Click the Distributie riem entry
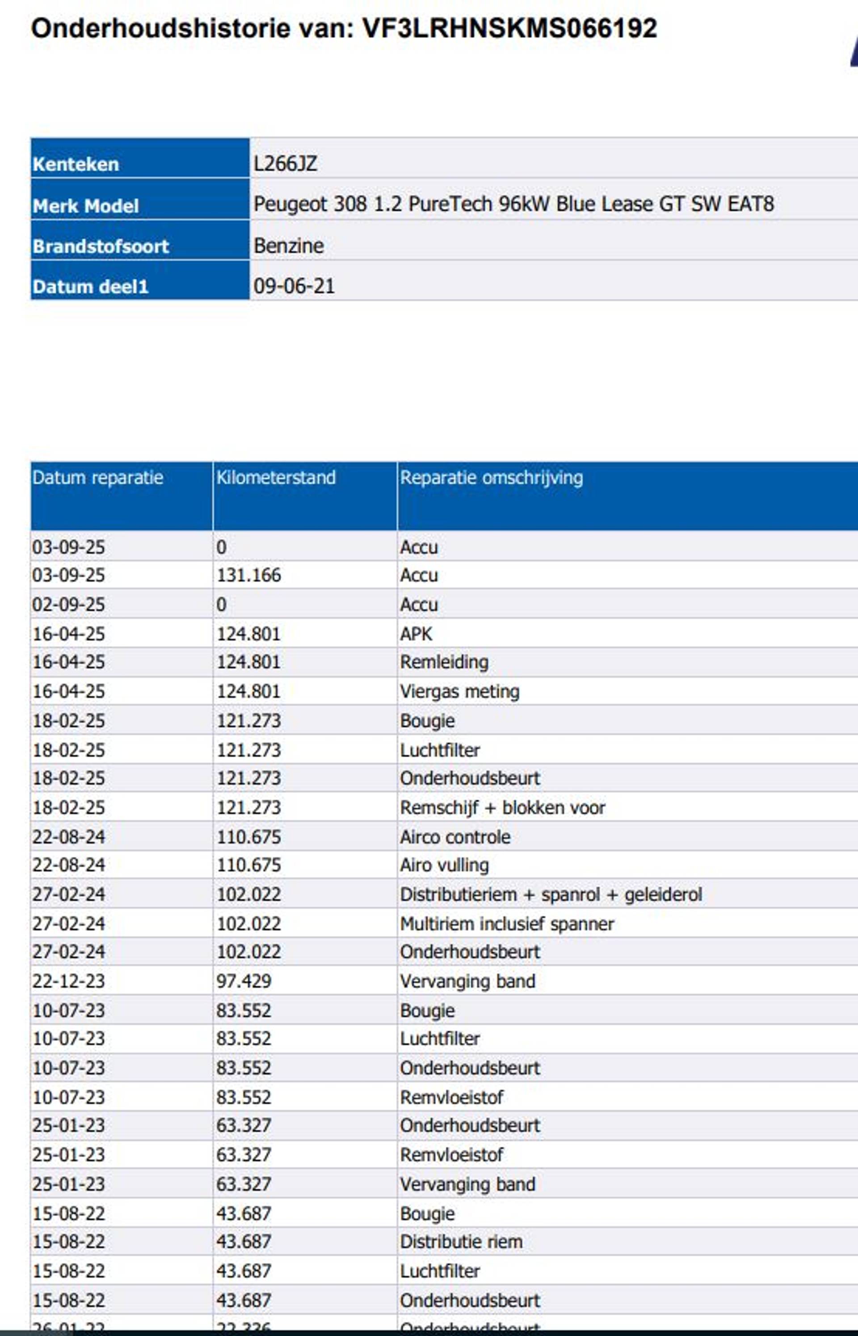This screenshot has width=858, height=1336. click(x=461, y=1242)
